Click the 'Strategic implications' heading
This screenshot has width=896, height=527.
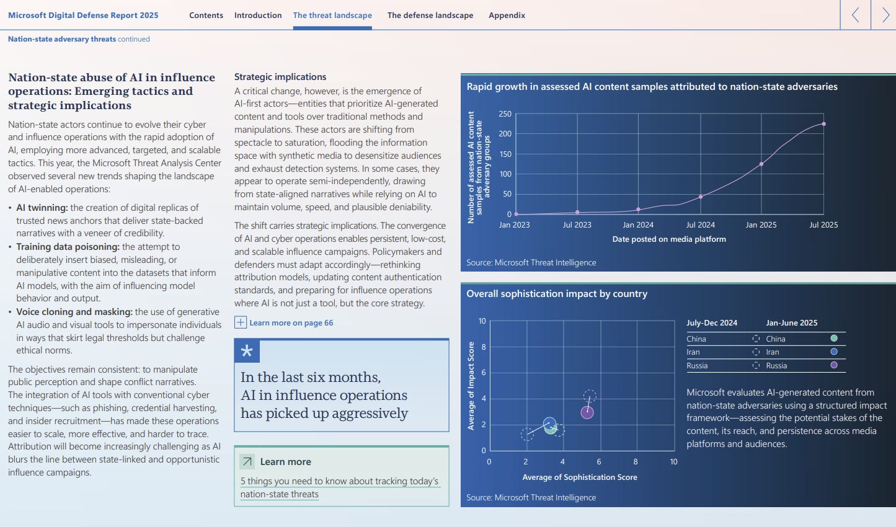tap(280, 77)
